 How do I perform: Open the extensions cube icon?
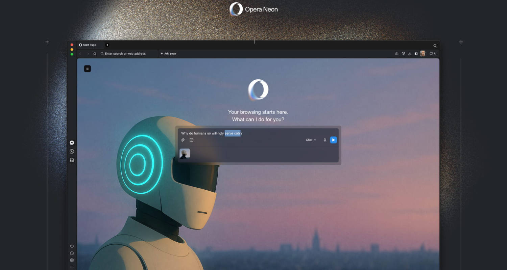[x=403, y=53]
